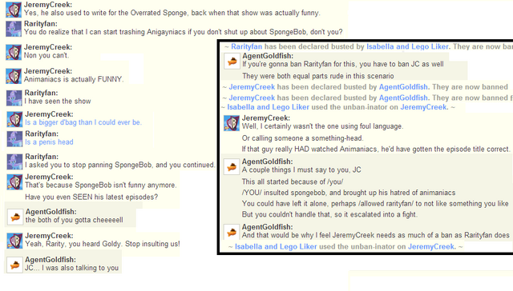Click the message "JC... I was also talking to you"

[71, 268]
